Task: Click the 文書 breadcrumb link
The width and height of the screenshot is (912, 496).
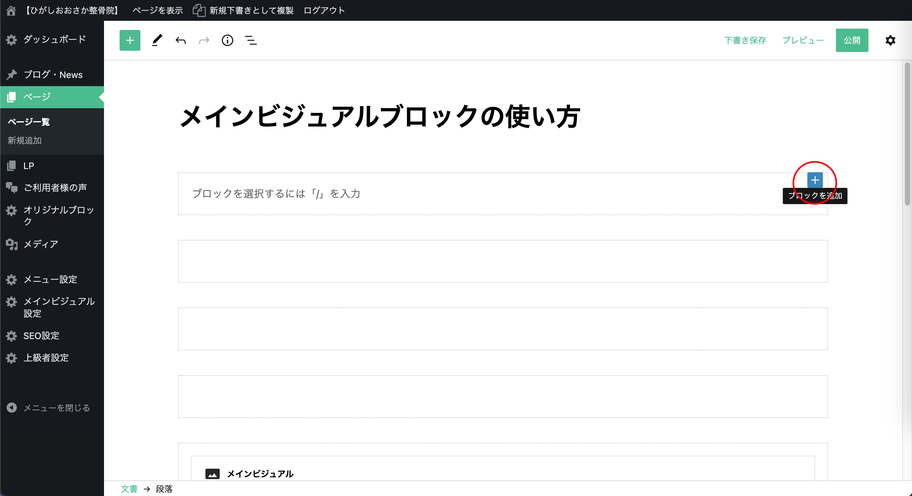Action: click(129, 489)
